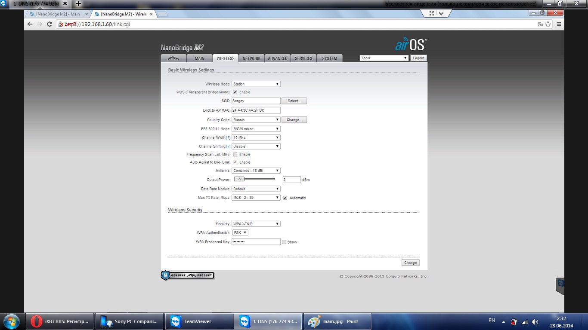
Task: Open the Channel Shifting help link
Action: [229, 147]
